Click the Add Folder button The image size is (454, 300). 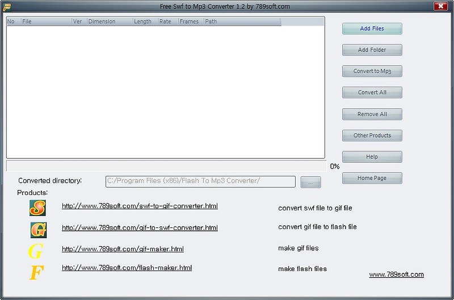click(372, 50)
